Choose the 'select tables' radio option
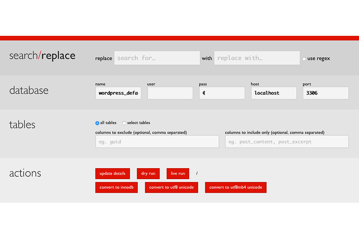This screenshot has height=239, width=359. 124,123
